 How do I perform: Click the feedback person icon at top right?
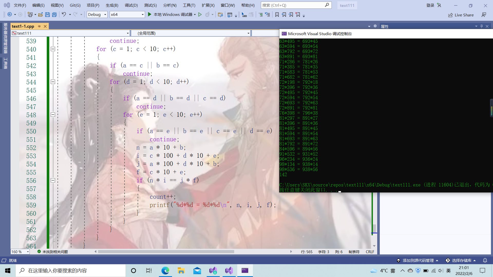(x=484, y=15)
